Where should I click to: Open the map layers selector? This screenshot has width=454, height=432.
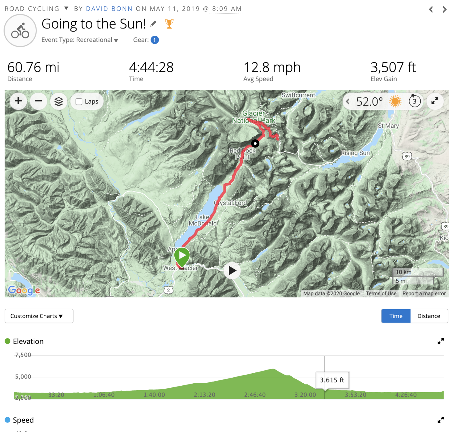click(59, 101)
